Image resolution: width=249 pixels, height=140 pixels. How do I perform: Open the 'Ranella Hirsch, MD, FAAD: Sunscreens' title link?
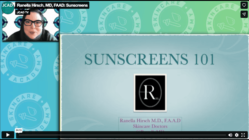tap(52, 5)
